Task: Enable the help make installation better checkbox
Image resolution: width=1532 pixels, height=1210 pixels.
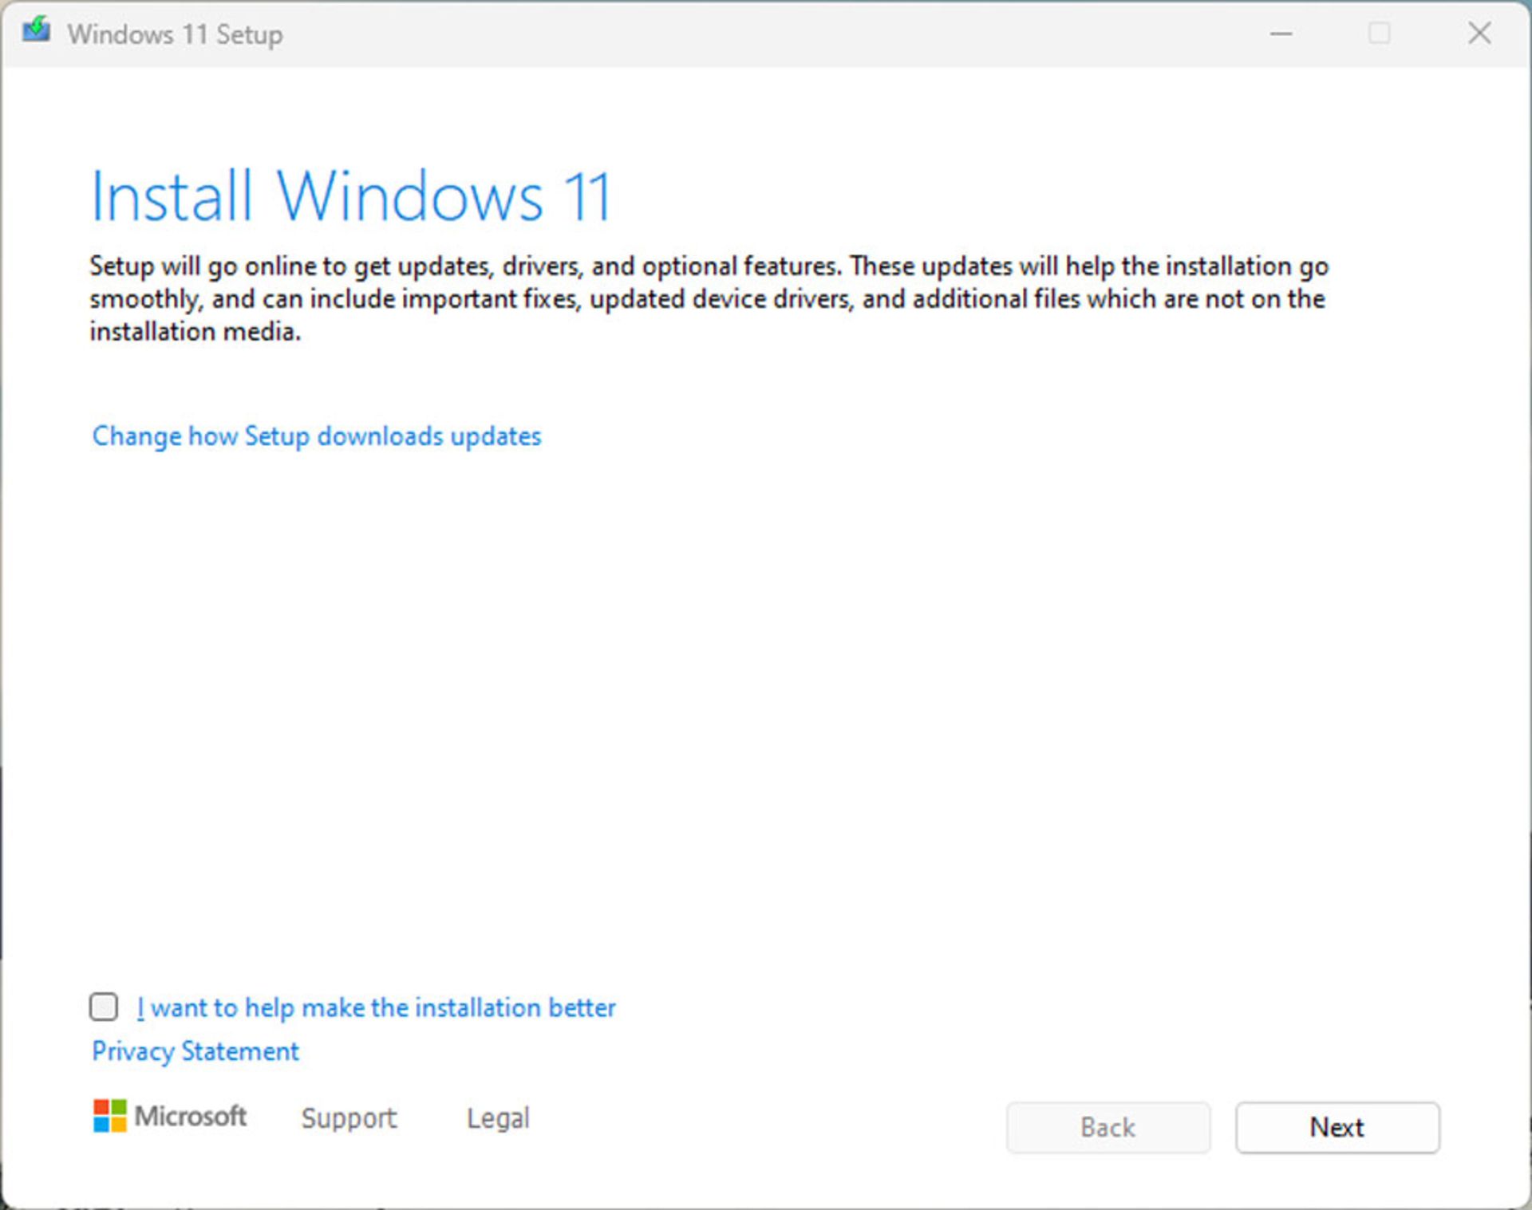Action: coord(104,1007)
